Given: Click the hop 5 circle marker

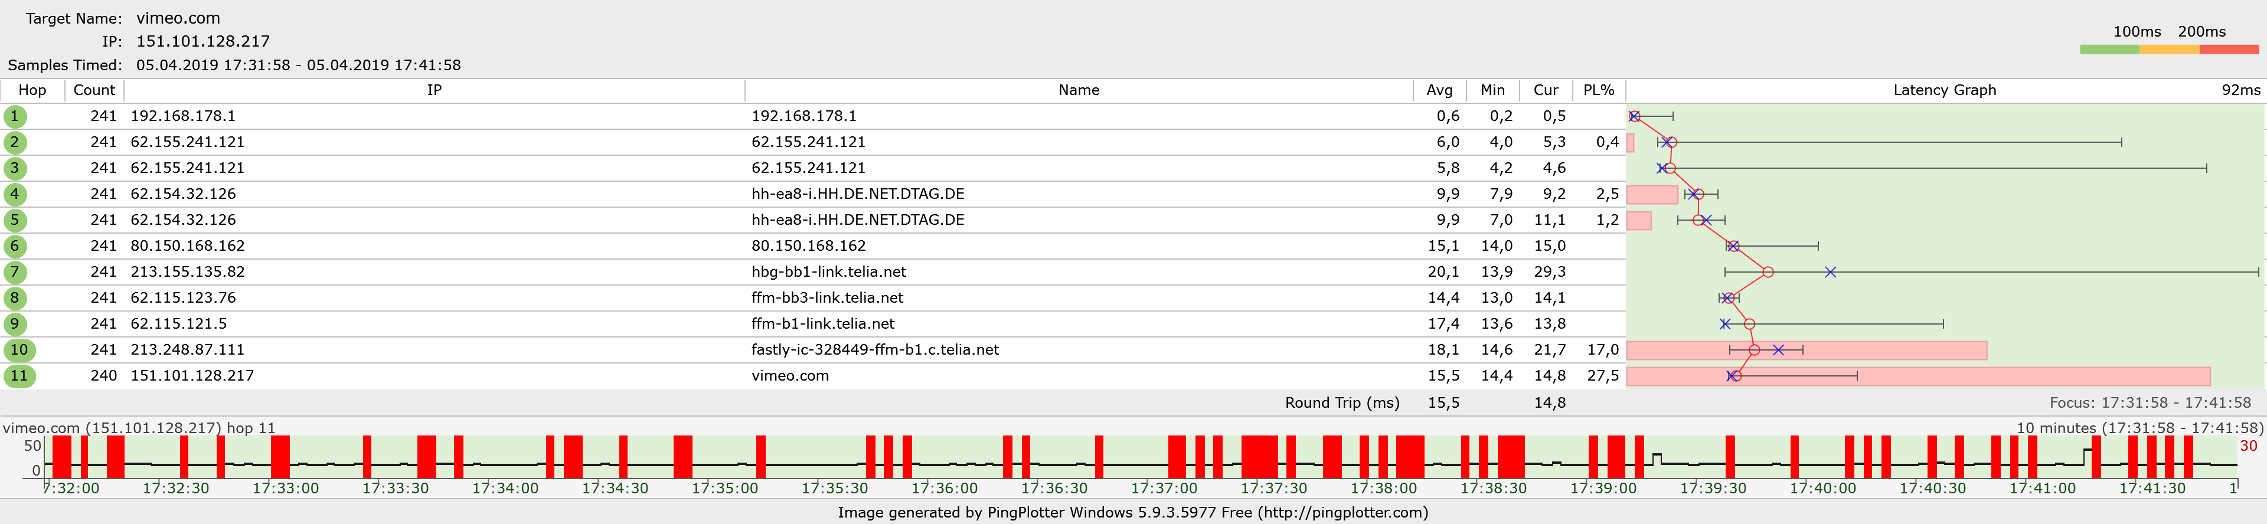Looking at the screenshot, I should coord(15,220).
